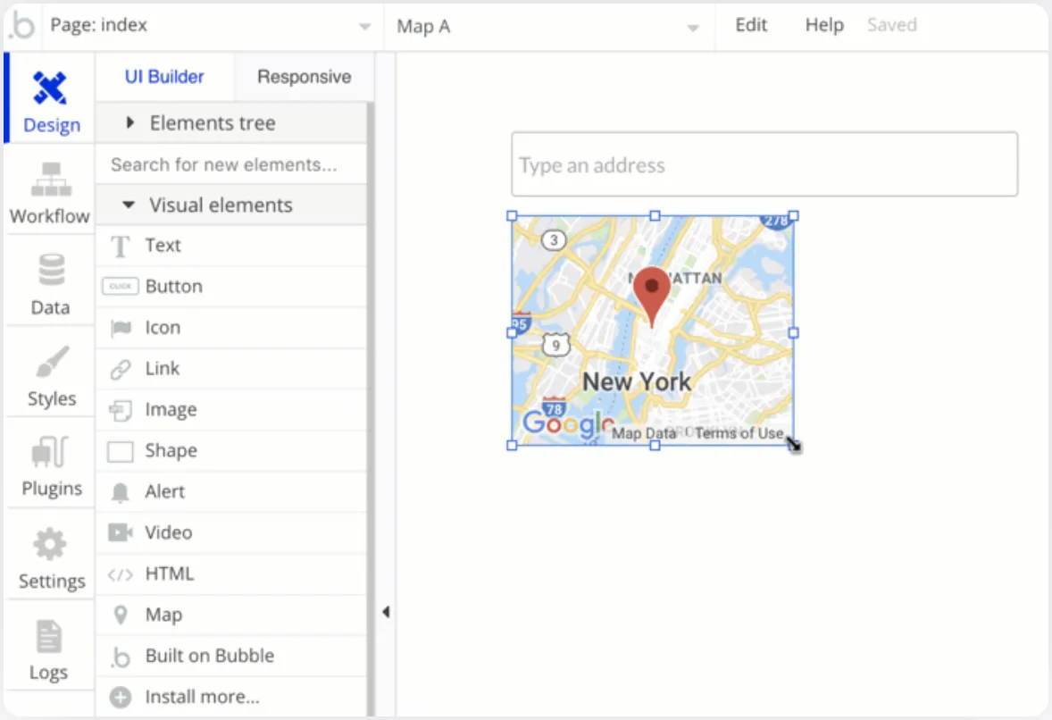Select the Alert bell icon
Screen dimensions: 1052x720
120,492
